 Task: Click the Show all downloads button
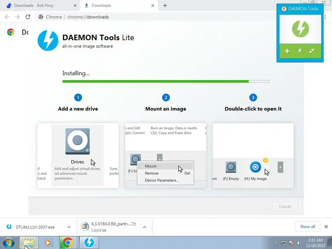(307, 227)
